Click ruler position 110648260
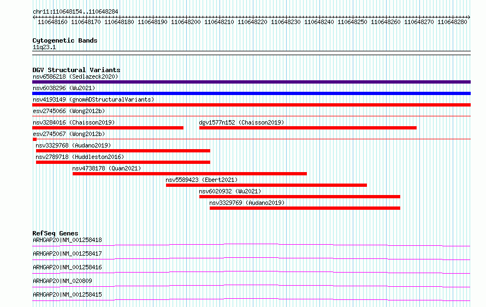The width and height of the screenshot is (486, 307). [386, 22]
